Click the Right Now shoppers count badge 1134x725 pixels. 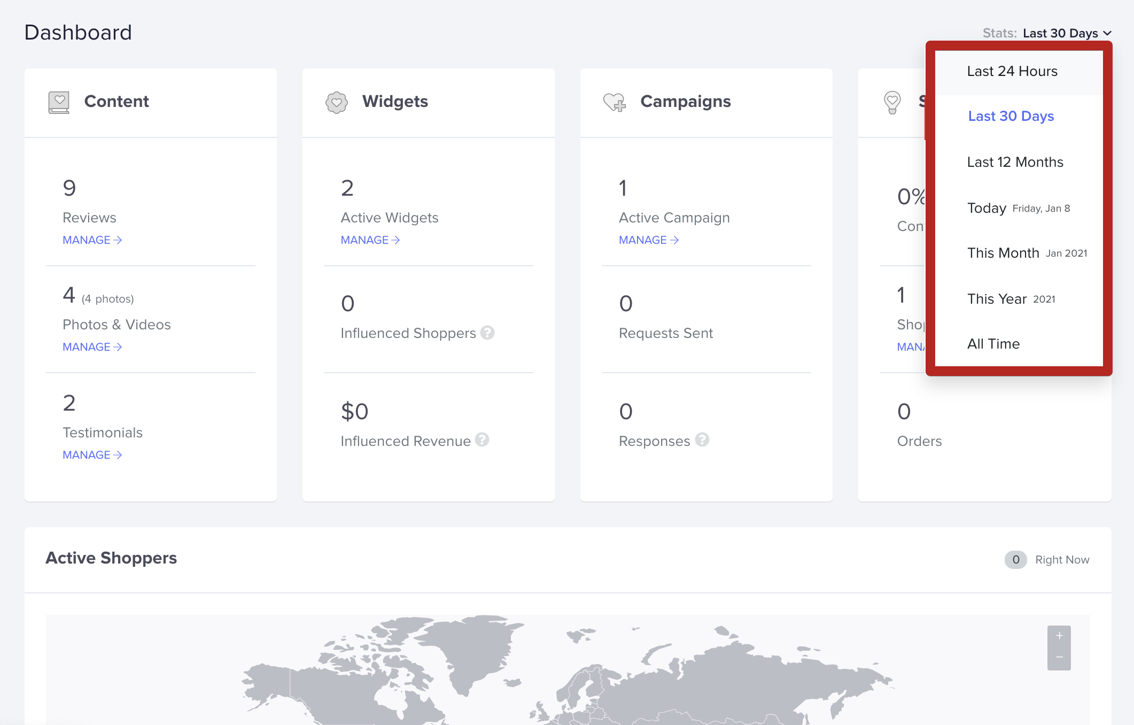(1015, 560)
